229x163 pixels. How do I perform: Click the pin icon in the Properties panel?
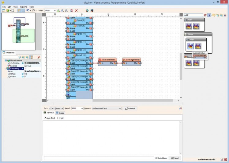pyautogui.click(x=39, y=57)
